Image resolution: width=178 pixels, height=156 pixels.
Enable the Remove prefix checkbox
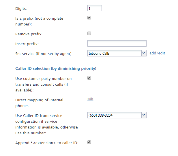[x=89, y=33]
